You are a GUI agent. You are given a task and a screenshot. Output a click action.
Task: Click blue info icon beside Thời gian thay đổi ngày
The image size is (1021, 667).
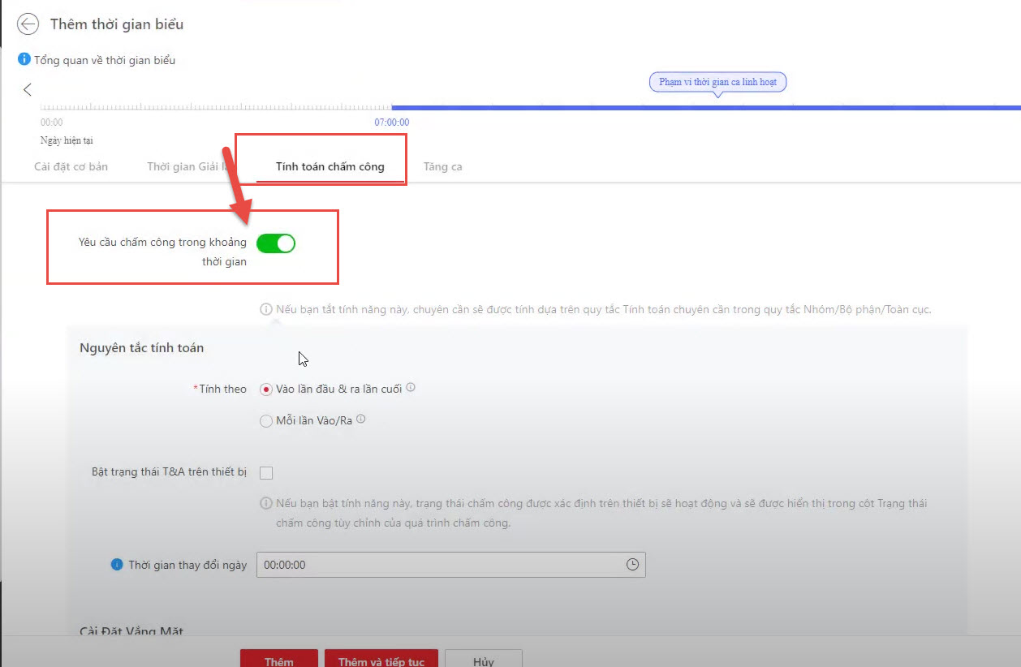pyautogui.click(x=117, y=565)
